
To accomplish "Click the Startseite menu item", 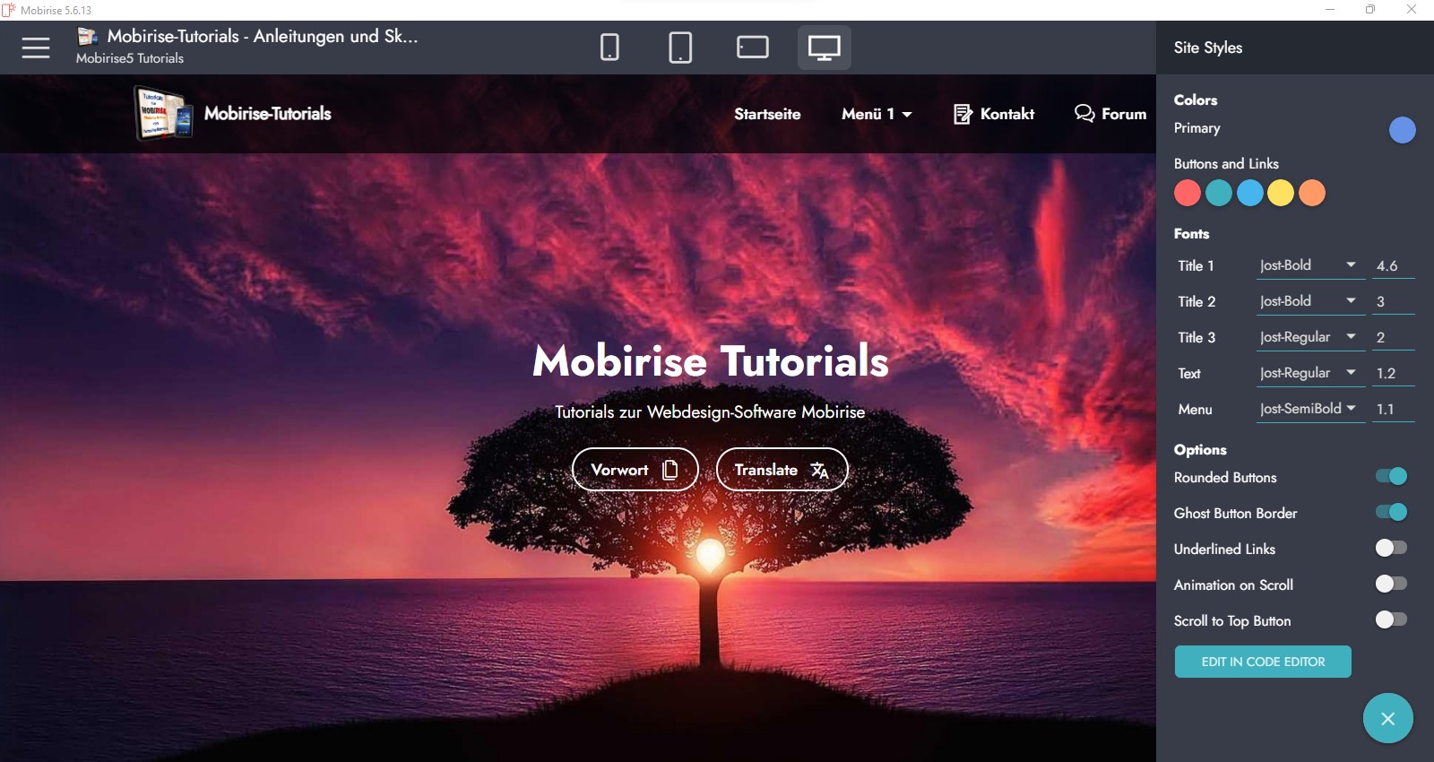I will 767,114.
